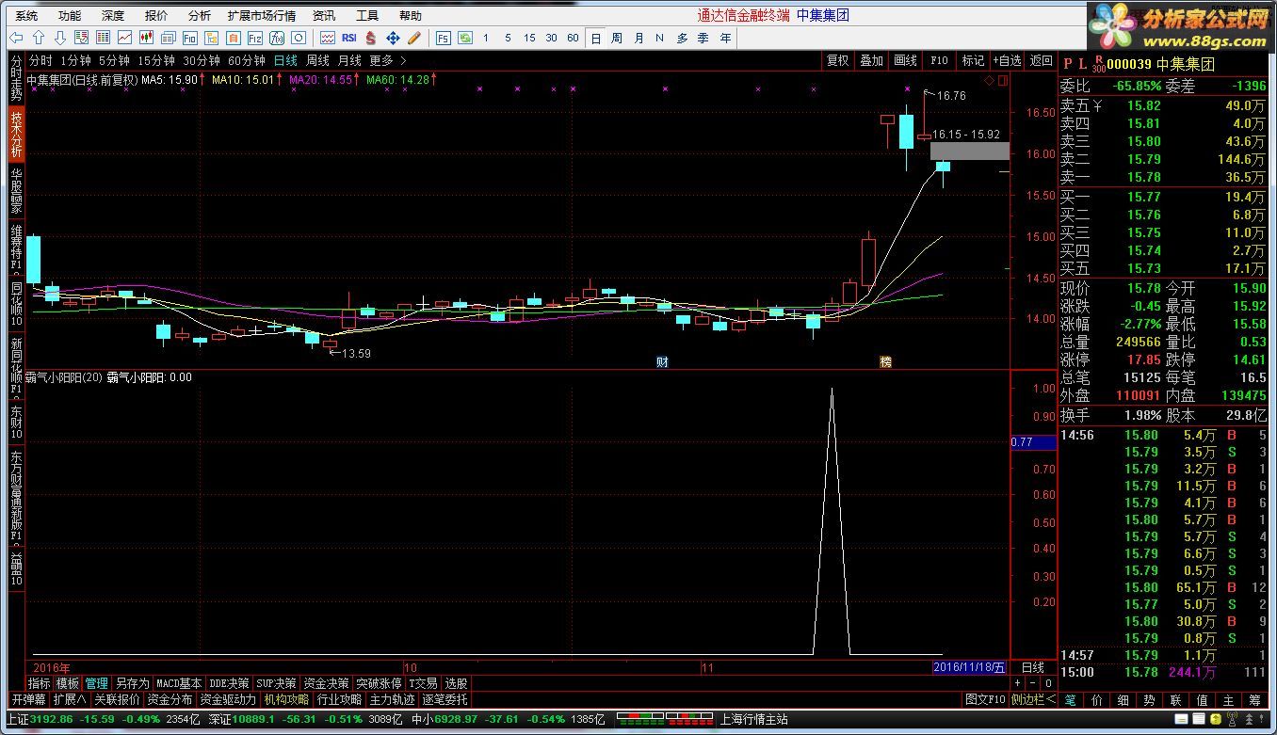Select the 周线 weekly chart tab
1277x735 pixels.
(317, 60)
